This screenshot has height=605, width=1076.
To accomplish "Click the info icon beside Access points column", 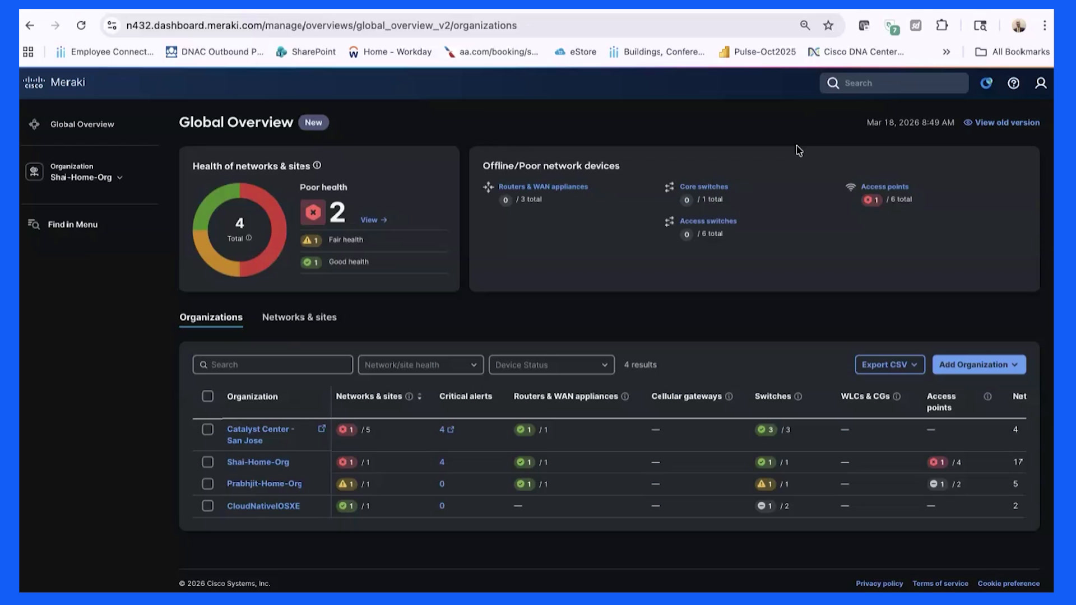I will coord(987,396).
